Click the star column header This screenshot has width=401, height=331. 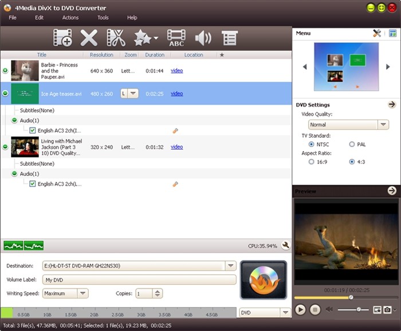tap(222, 55)
